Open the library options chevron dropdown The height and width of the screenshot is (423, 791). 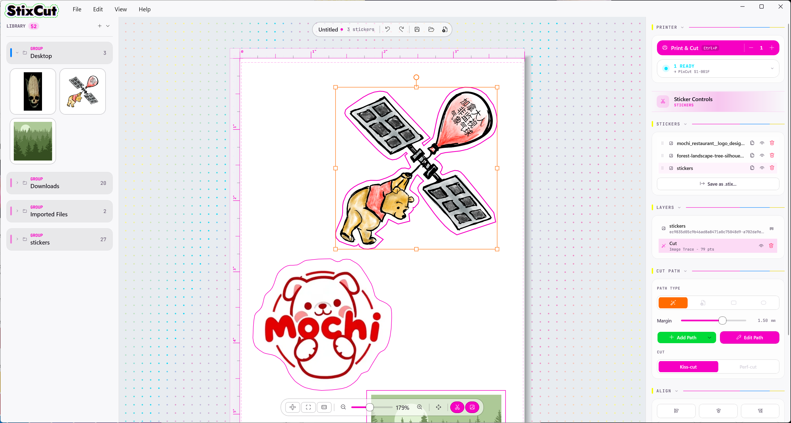108,26
